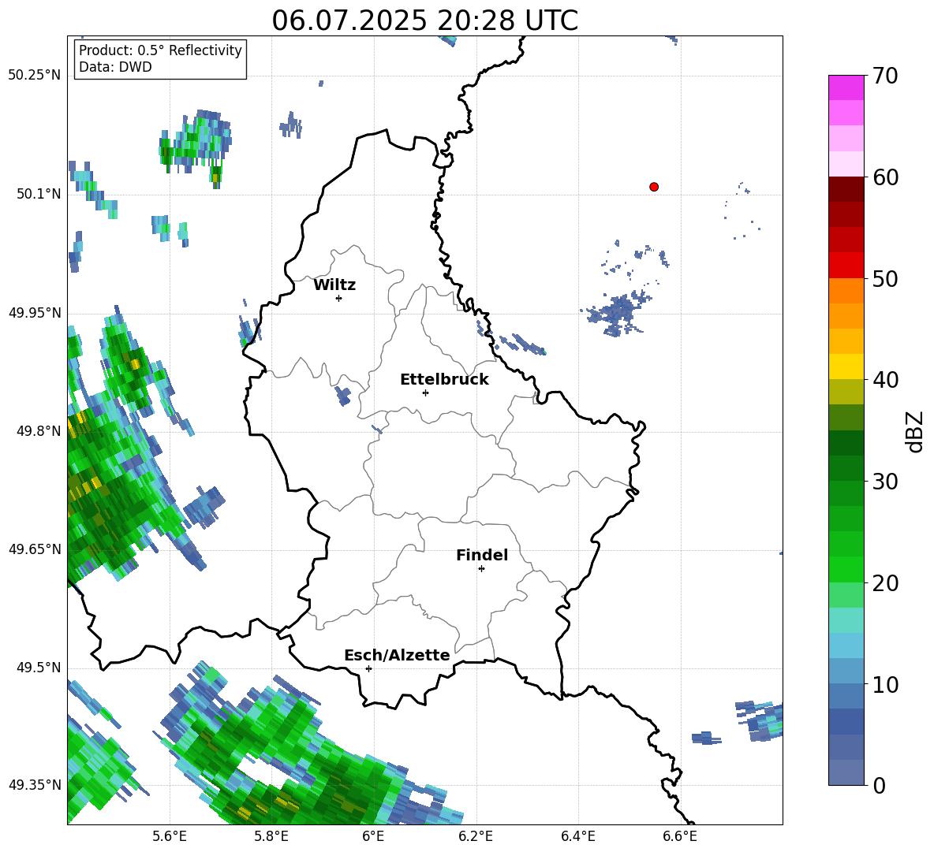934x852 pixels.
Task: Click the light cyan colorbar swatch above 10
Action: [846, 646]
